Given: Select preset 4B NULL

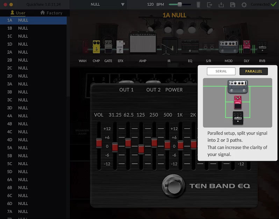Looking at the screenshot, I should [33, 124].
